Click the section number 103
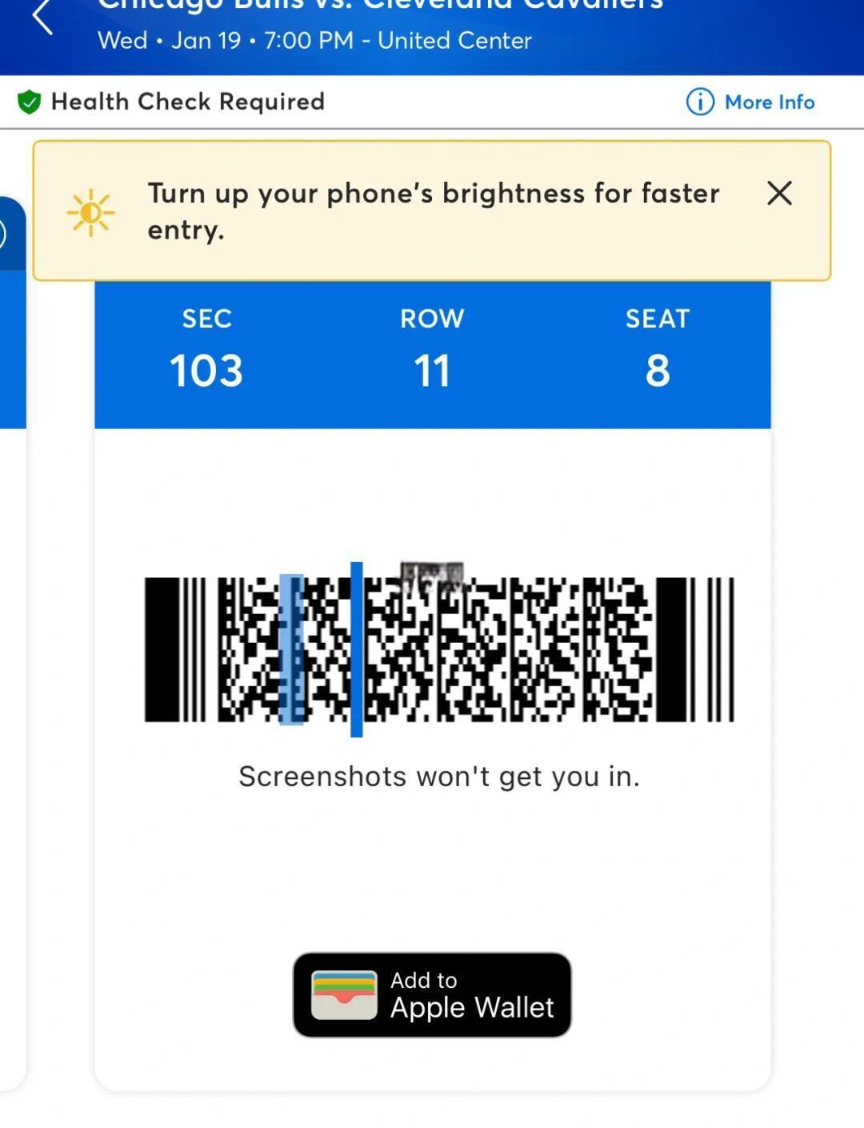This screenshot has width=864, height=1128. (206, 371)
